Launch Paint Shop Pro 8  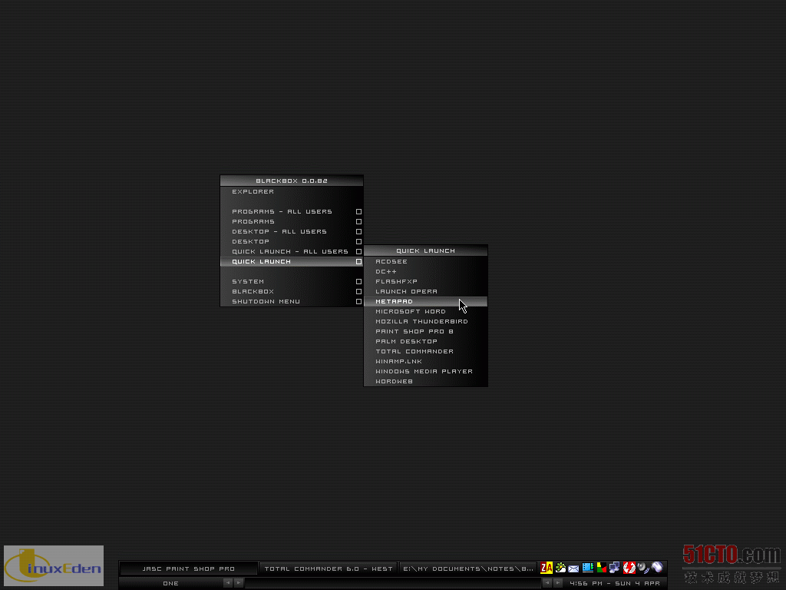(425, 332)
